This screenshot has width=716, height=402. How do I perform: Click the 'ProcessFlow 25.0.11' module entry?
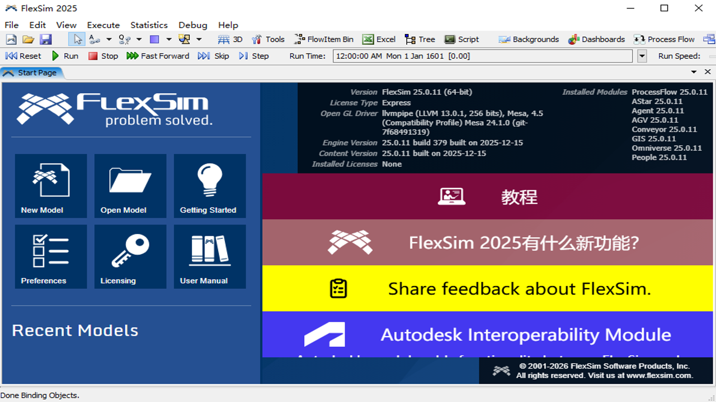pos(670,92)
